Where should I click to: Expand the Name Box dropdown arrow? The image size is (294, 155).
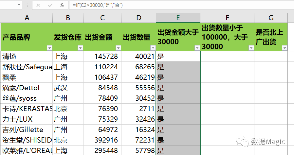coord(19,5)
